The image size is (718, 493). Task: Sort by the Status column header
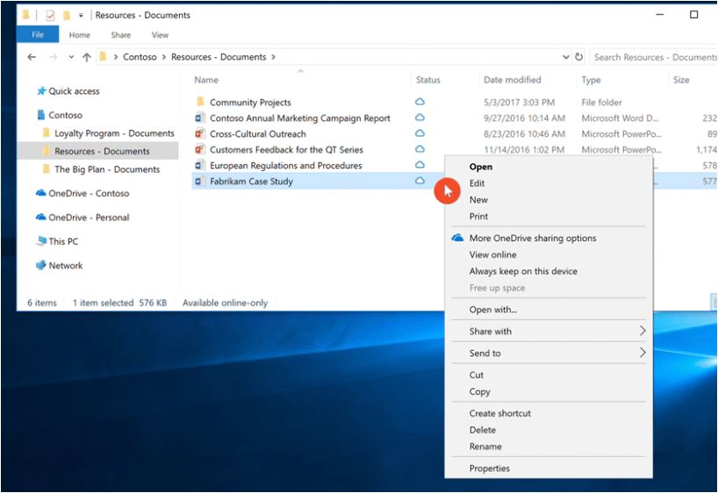tap(427, 80)
